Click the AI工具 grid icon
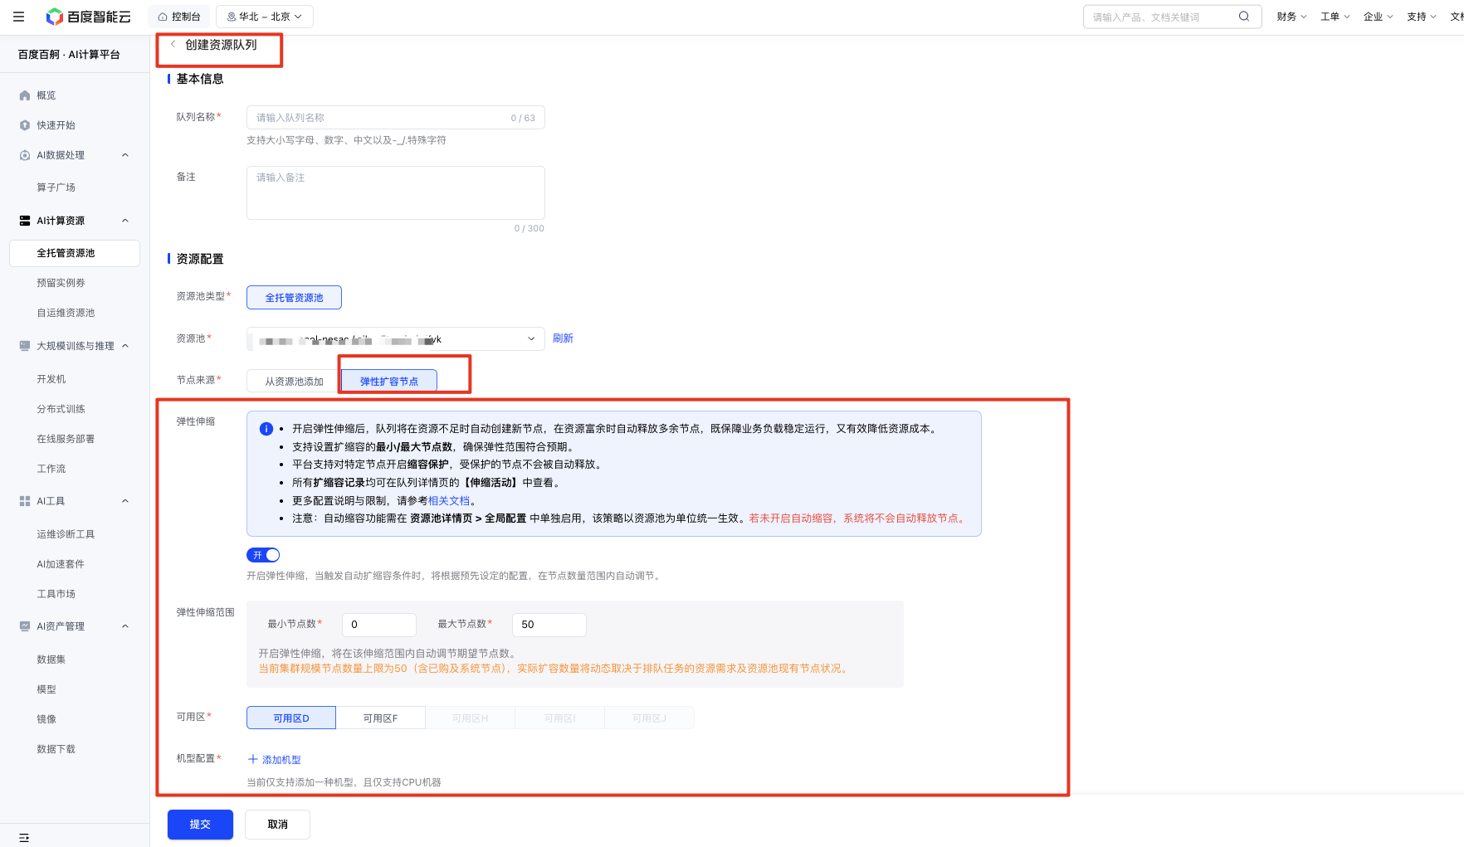This screenshot has height=847, width=1464. tap(25, 501)
